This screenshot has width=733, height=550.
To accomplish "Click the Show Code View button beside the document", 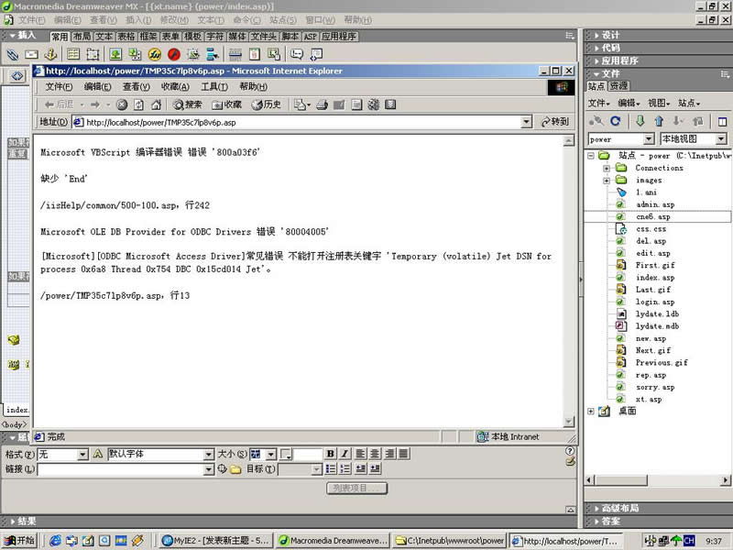I will pos(17,75).
